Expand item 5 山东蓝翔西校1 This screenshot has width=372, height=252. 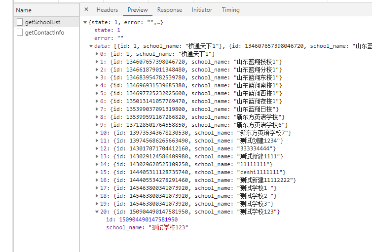pyautogui.click(x=97, y=93)
